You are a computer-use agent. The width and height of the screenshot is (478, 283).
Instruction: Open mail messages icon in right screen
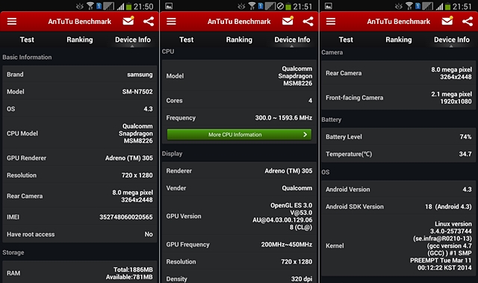447,21
